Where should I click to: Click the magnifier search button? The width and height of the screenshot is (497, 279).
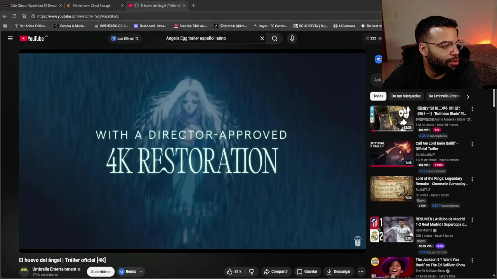tap(275, 38)
